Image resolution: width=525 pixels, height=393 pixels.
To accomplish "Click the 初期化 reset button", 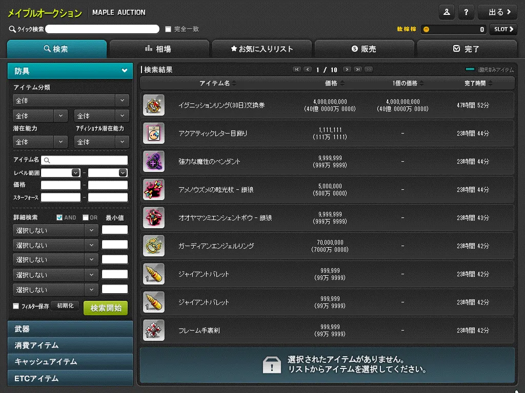I will [65, 306].
